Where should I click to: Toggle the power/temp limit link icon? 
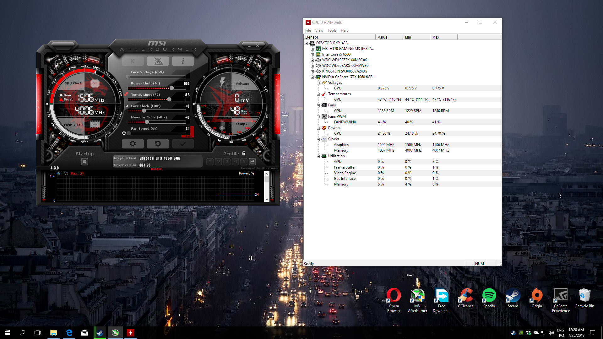point(126,94)
